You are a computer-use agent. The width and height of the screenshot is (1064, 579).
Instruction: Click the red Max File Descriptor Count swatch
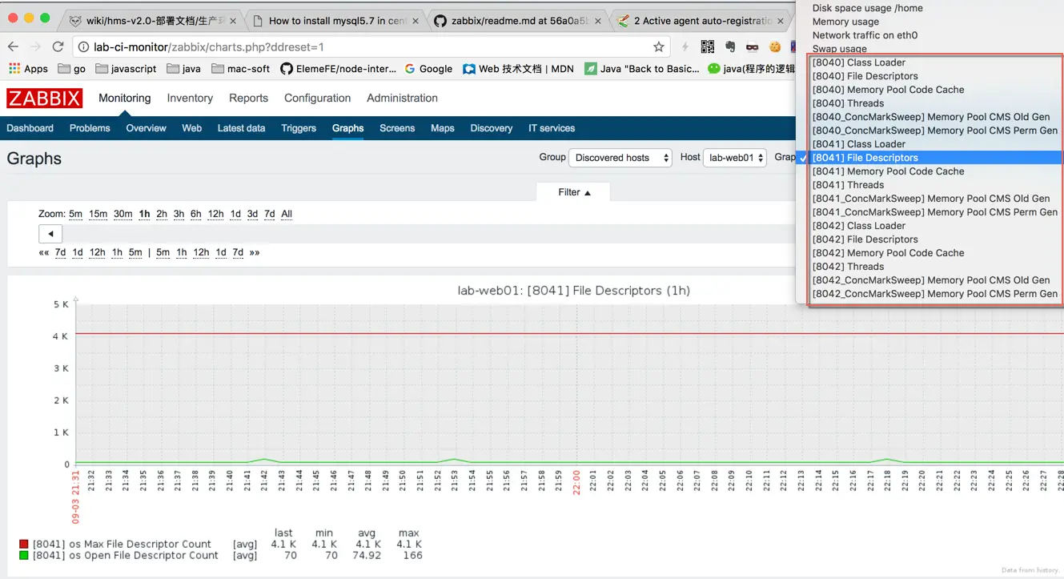point(24,544)
